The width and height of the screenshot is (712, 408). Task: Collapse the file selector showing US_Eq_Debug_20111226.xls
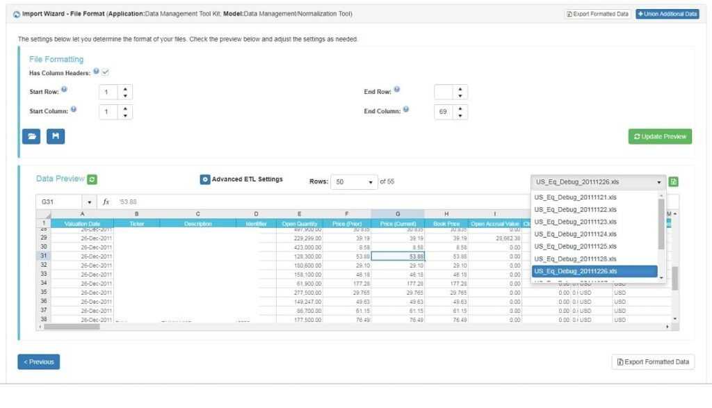(598, 182)
